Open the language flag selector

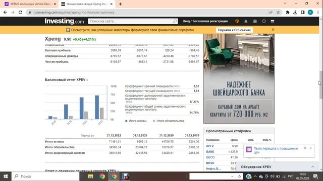tap(273, 21)
